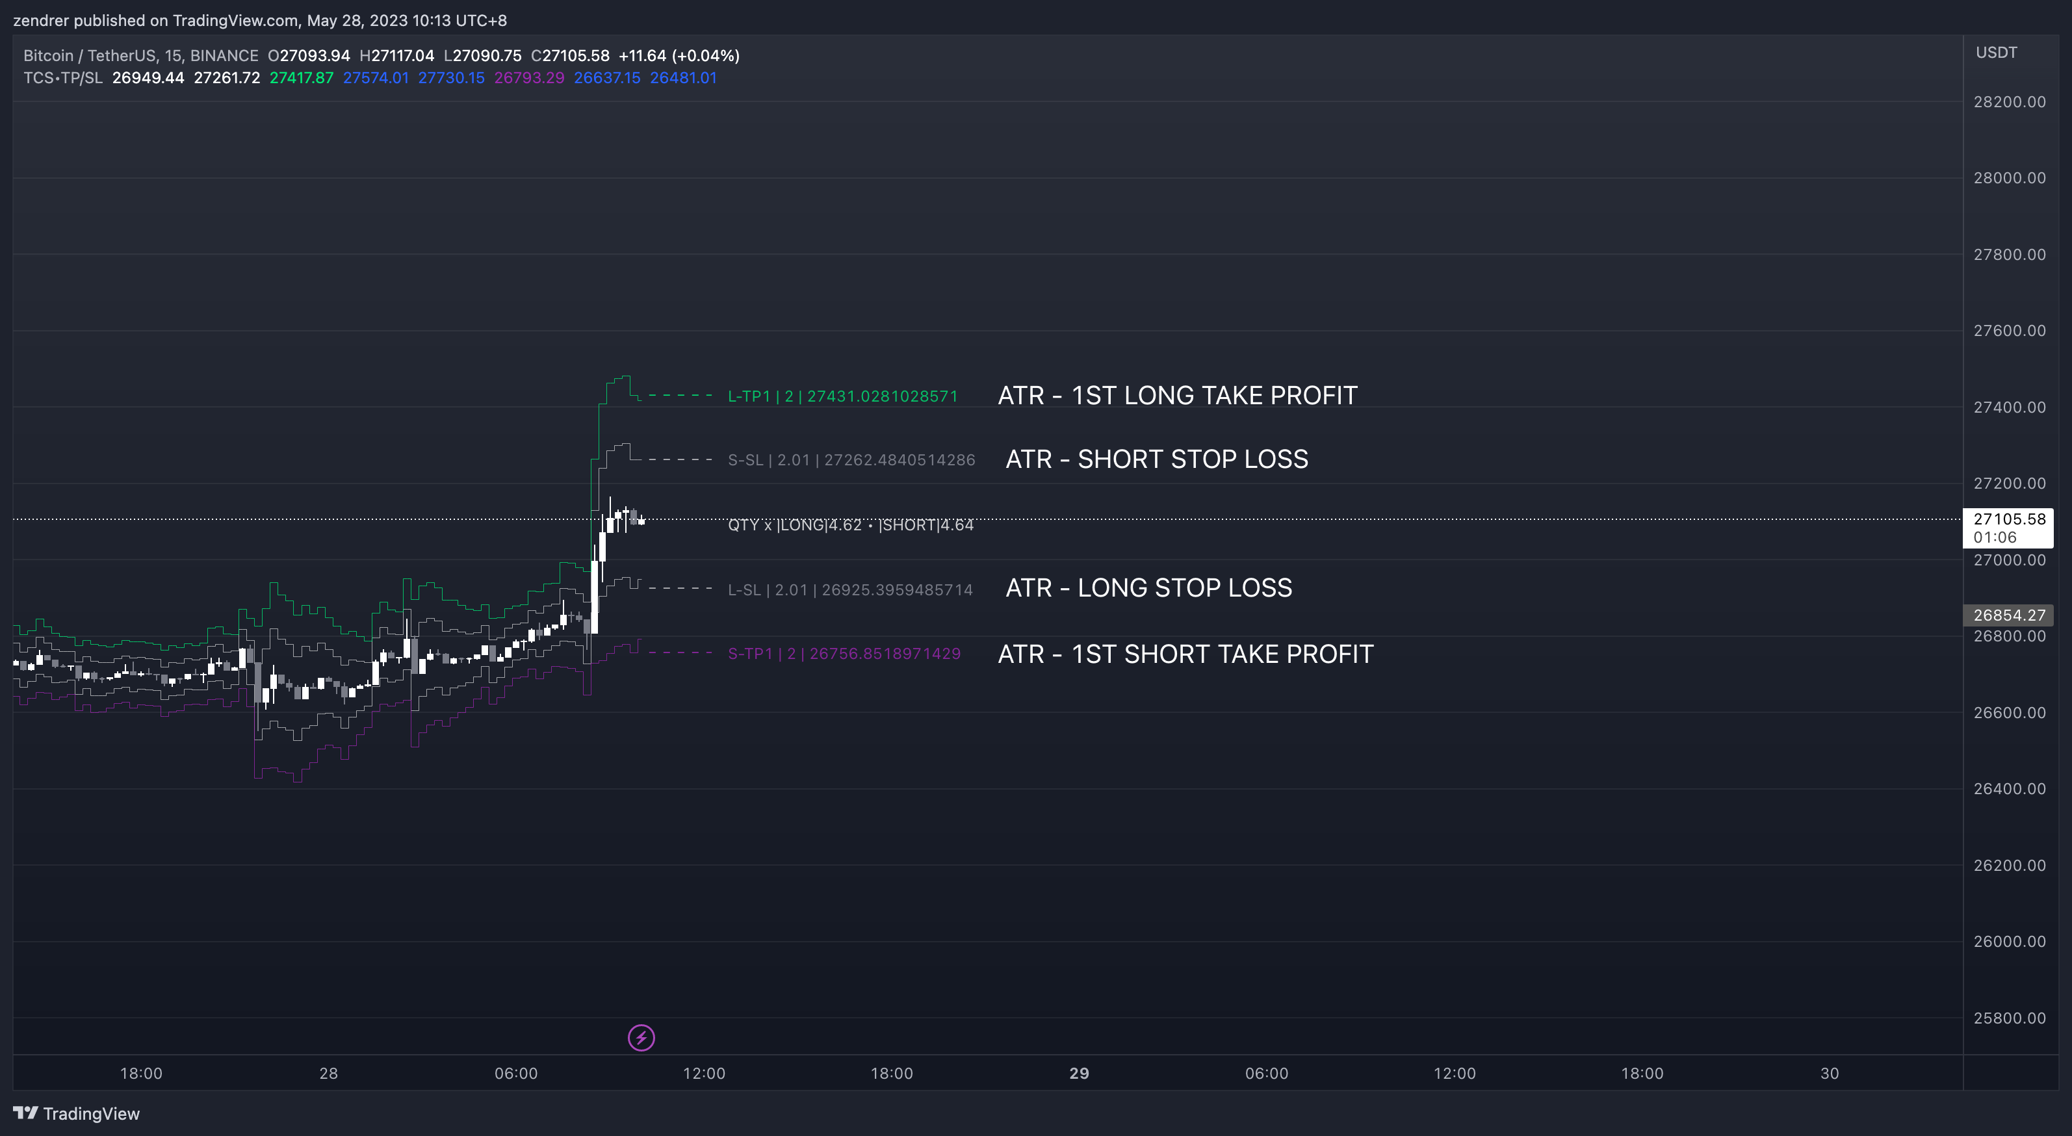The width and height of the screenshot is (2072, 1136).
Task: Click the 26600.00 price axis label
Action: (2009, 713)
